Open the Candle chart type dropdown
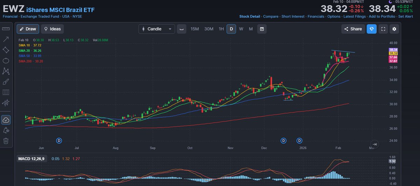Screen dimensions: 420x186 (156, 29)
